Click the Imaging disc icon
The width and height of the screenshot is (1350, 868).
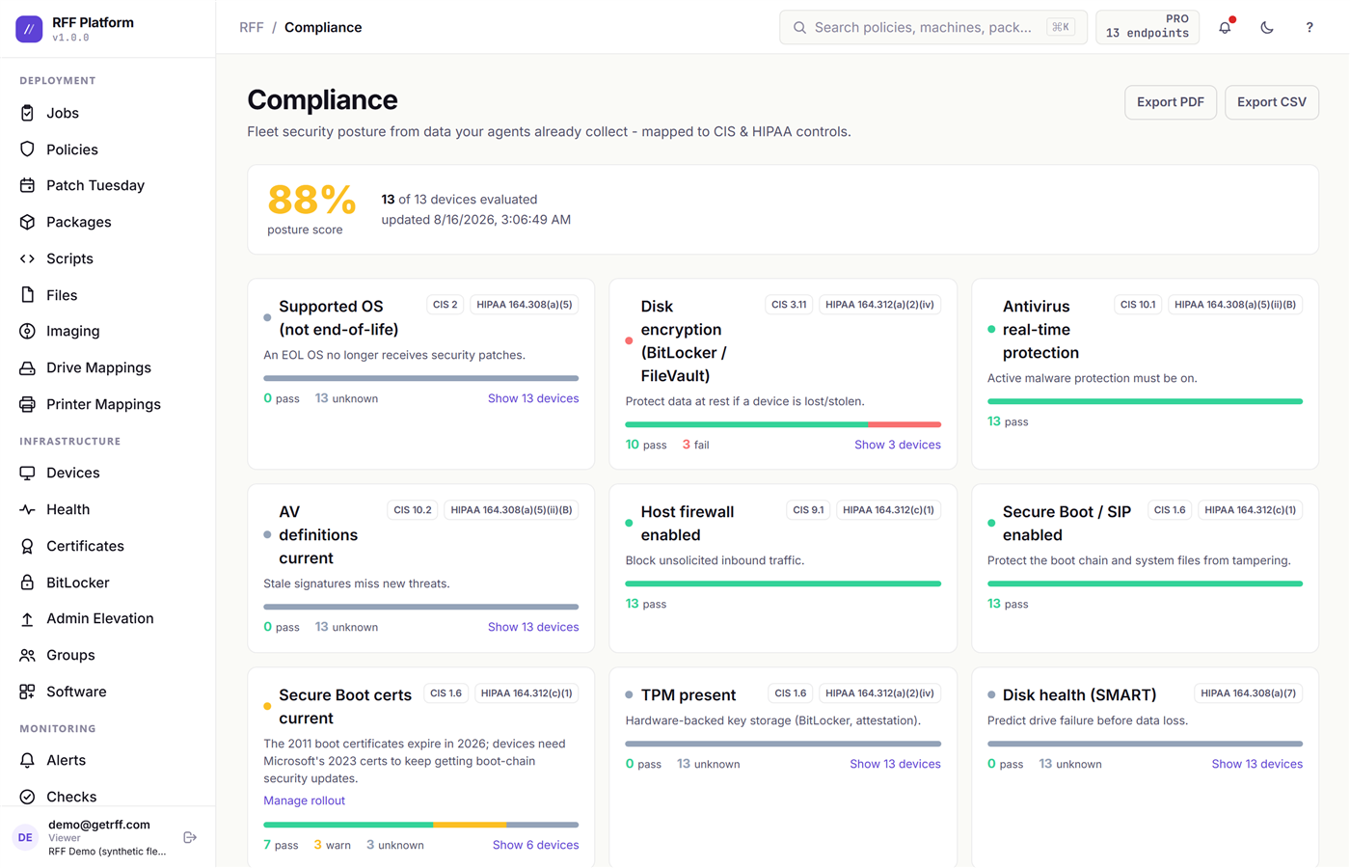click(x=27, y=331)
